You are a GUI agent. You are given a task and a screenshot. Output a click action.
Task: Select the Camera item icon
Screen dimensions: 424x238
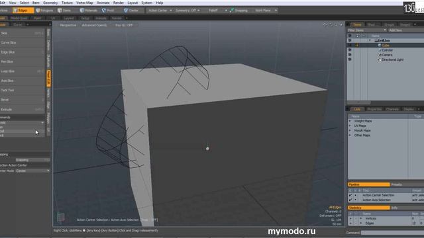(x=380, y=55)
